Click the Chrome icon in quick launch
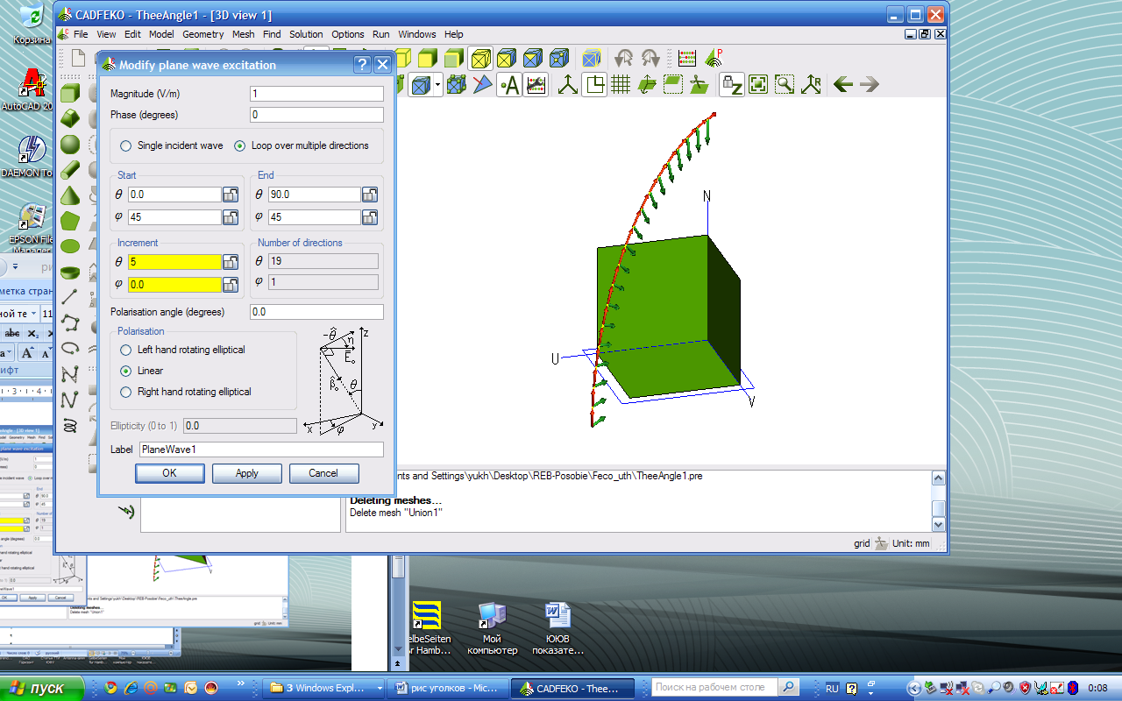The image size is (1122, 701). pos(111,689)
